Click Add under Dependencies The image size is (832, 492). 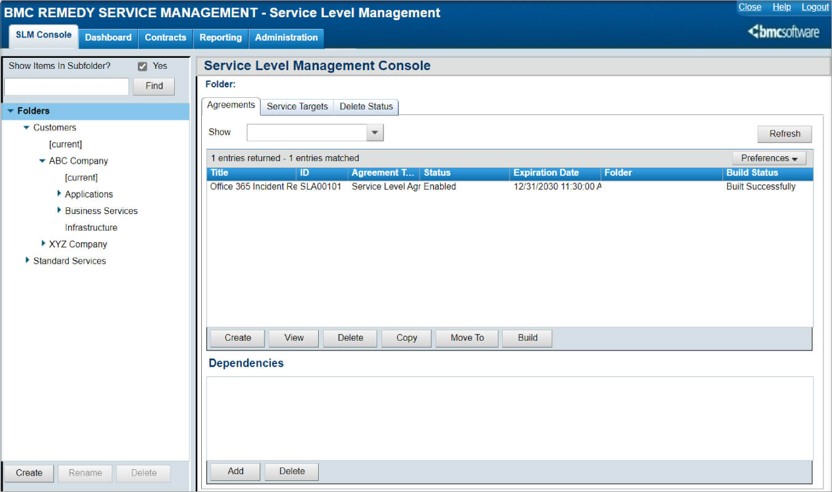(236, 471)
